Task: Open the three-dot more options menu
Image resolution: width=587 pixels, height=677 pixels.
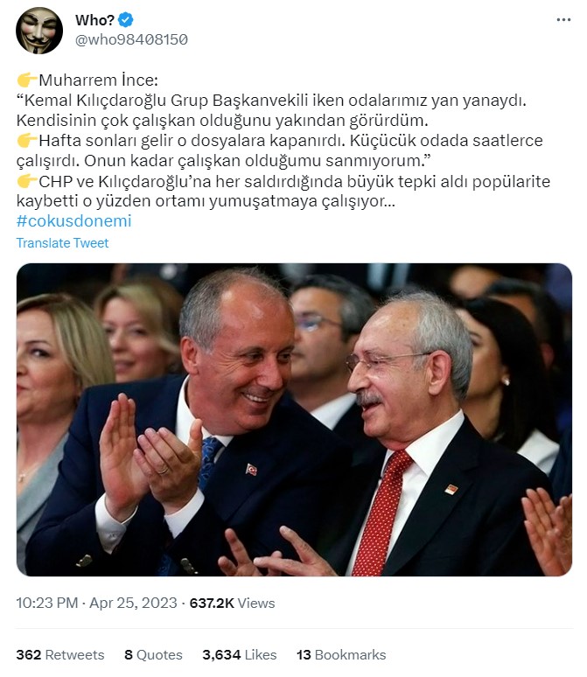Action: [x=563, y=20]
